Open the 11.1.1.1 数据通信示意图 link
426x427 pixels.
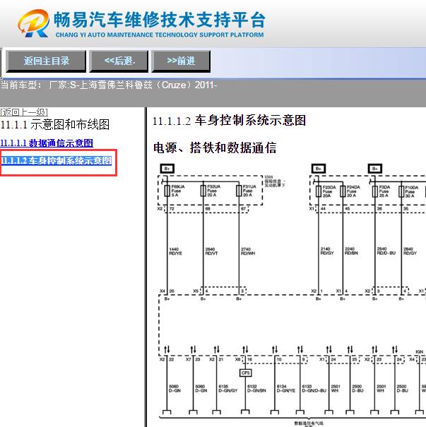[47, 143]
